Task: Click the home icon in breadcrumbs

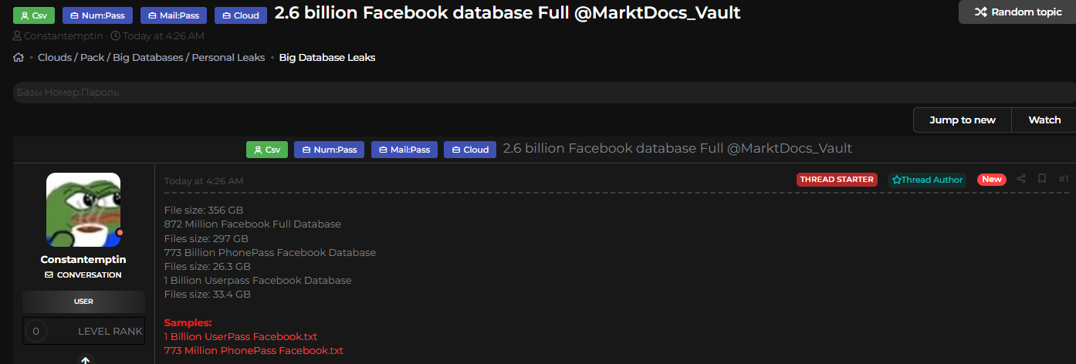Action: [19, 57]
